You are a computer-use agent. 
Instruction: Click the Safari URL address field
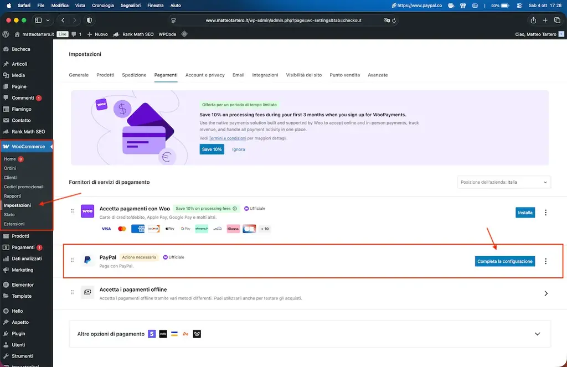(283, 20)
